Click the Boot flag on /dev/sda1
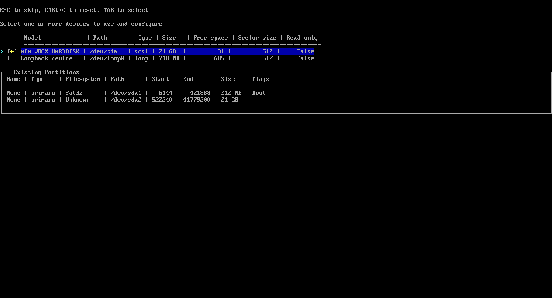This screenshot has height=298, width=552. 258,93
